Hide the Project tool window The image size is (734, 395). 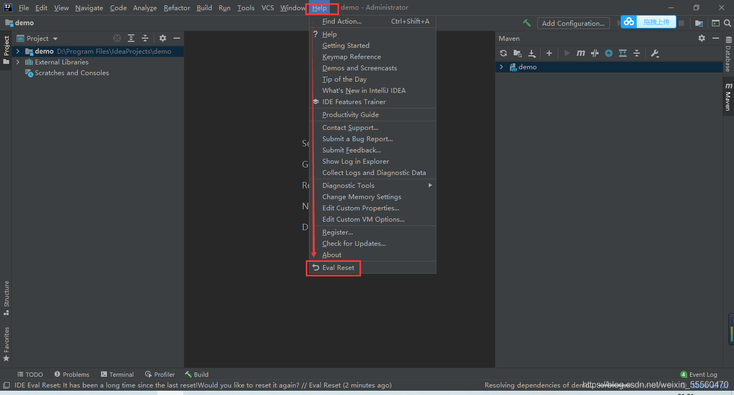coord(177,38)
